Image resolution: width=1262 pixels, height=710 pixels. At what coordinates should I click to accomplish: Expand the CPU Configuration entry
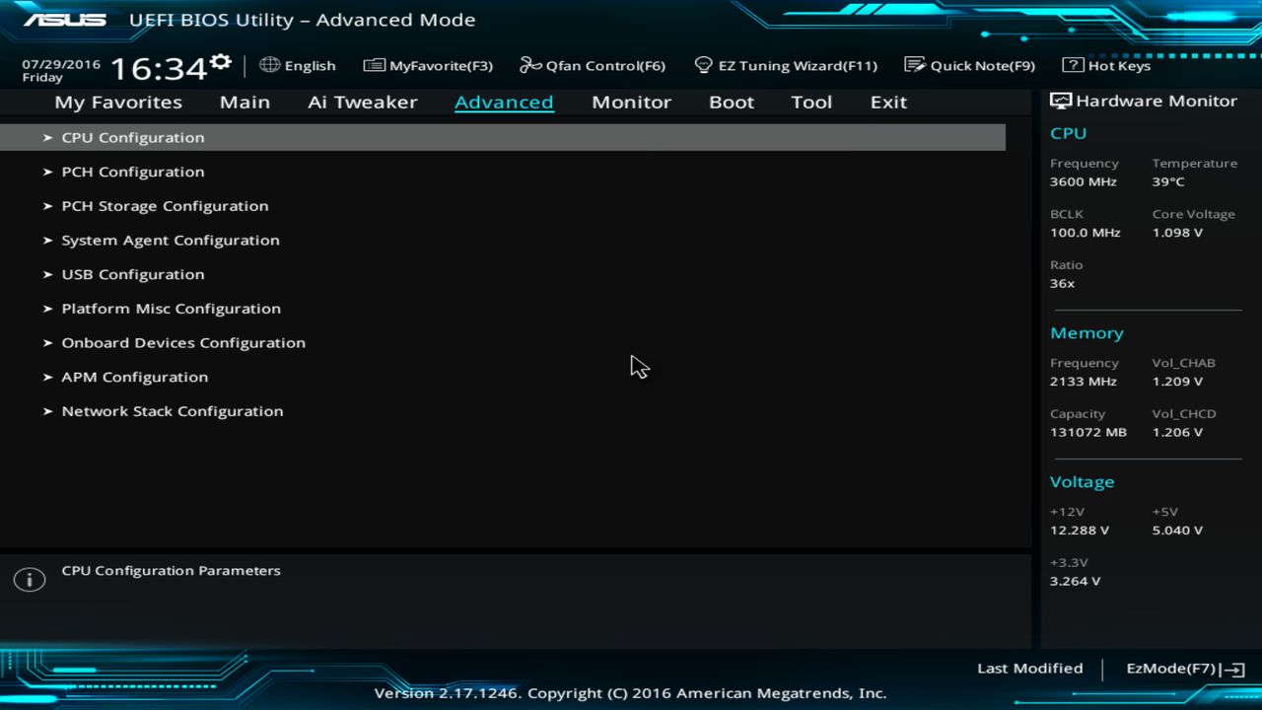tap(132, 137)
